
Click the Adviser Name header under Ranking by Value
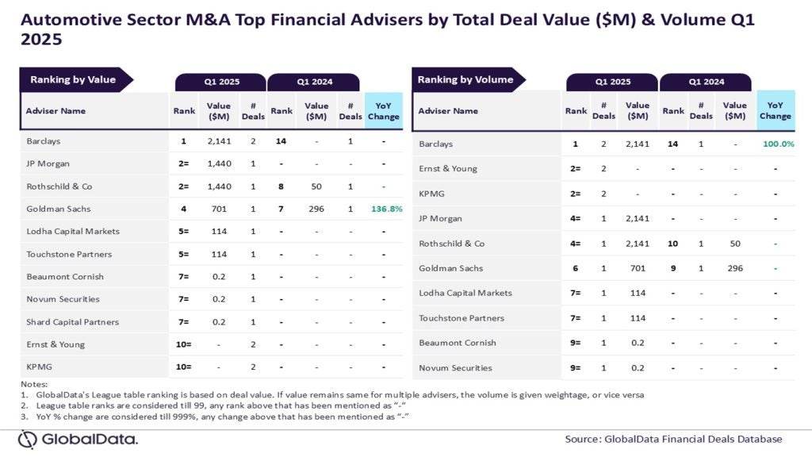coord(56,111)
